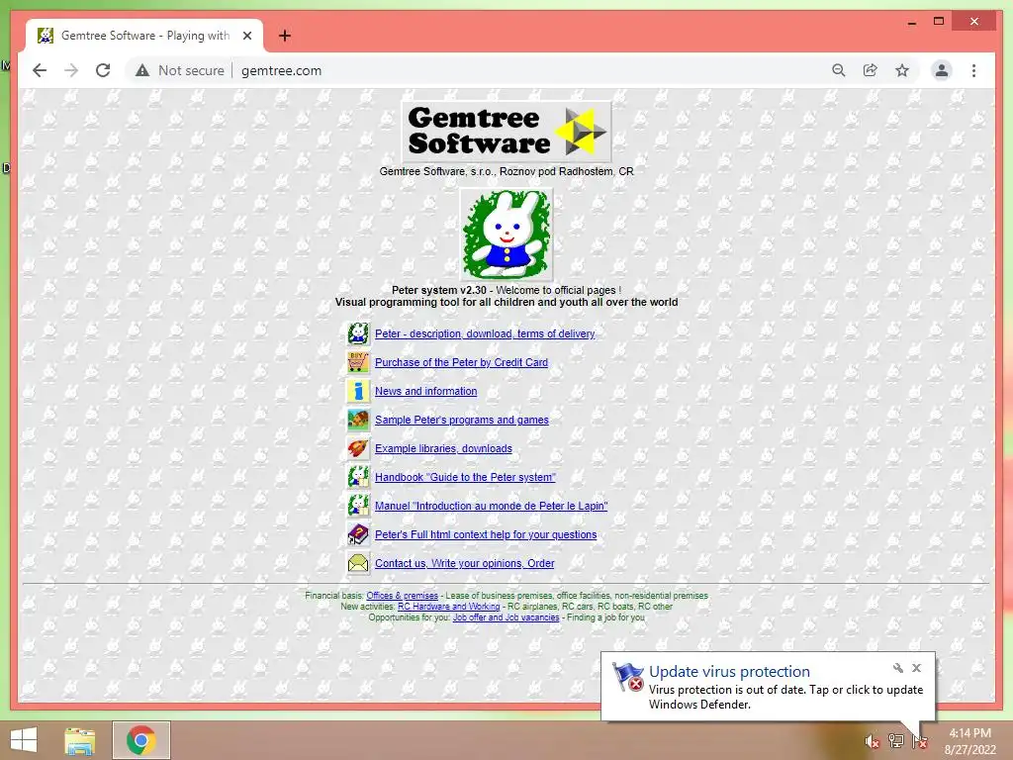Open the Offices & premises link

(x=402, y=595)
